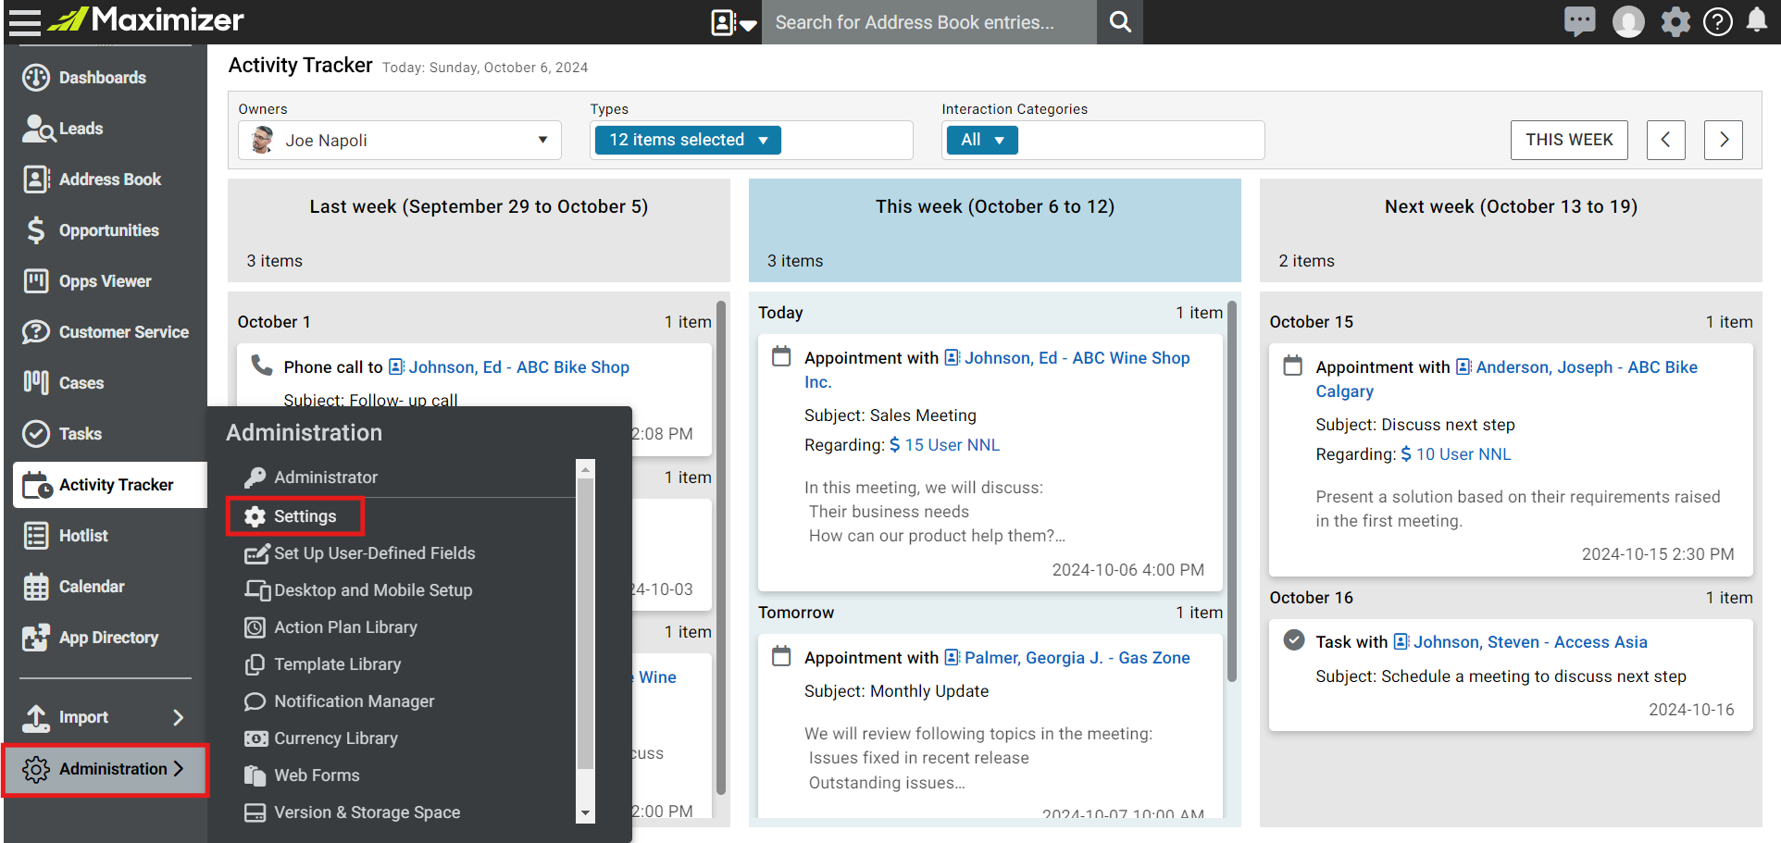
Task: Open Johnson, Ed - ABC Bike Shop link
Action: 518,367
